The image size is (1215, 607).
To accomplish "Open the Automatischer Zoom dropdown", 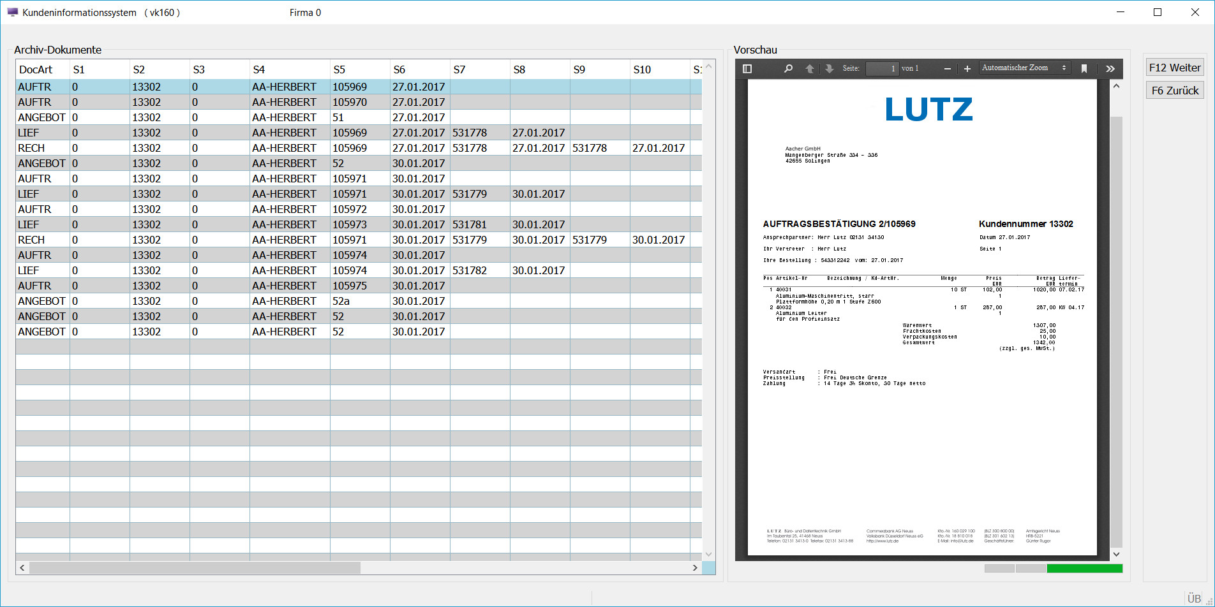I will click(1024, 68).
